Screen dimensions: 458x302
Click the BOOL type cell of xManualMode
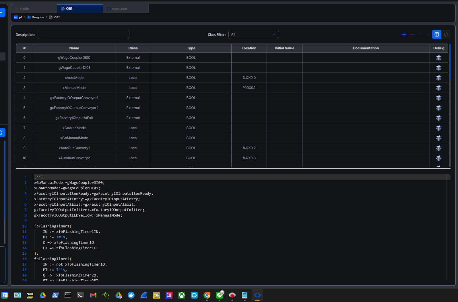coord(191,88)
